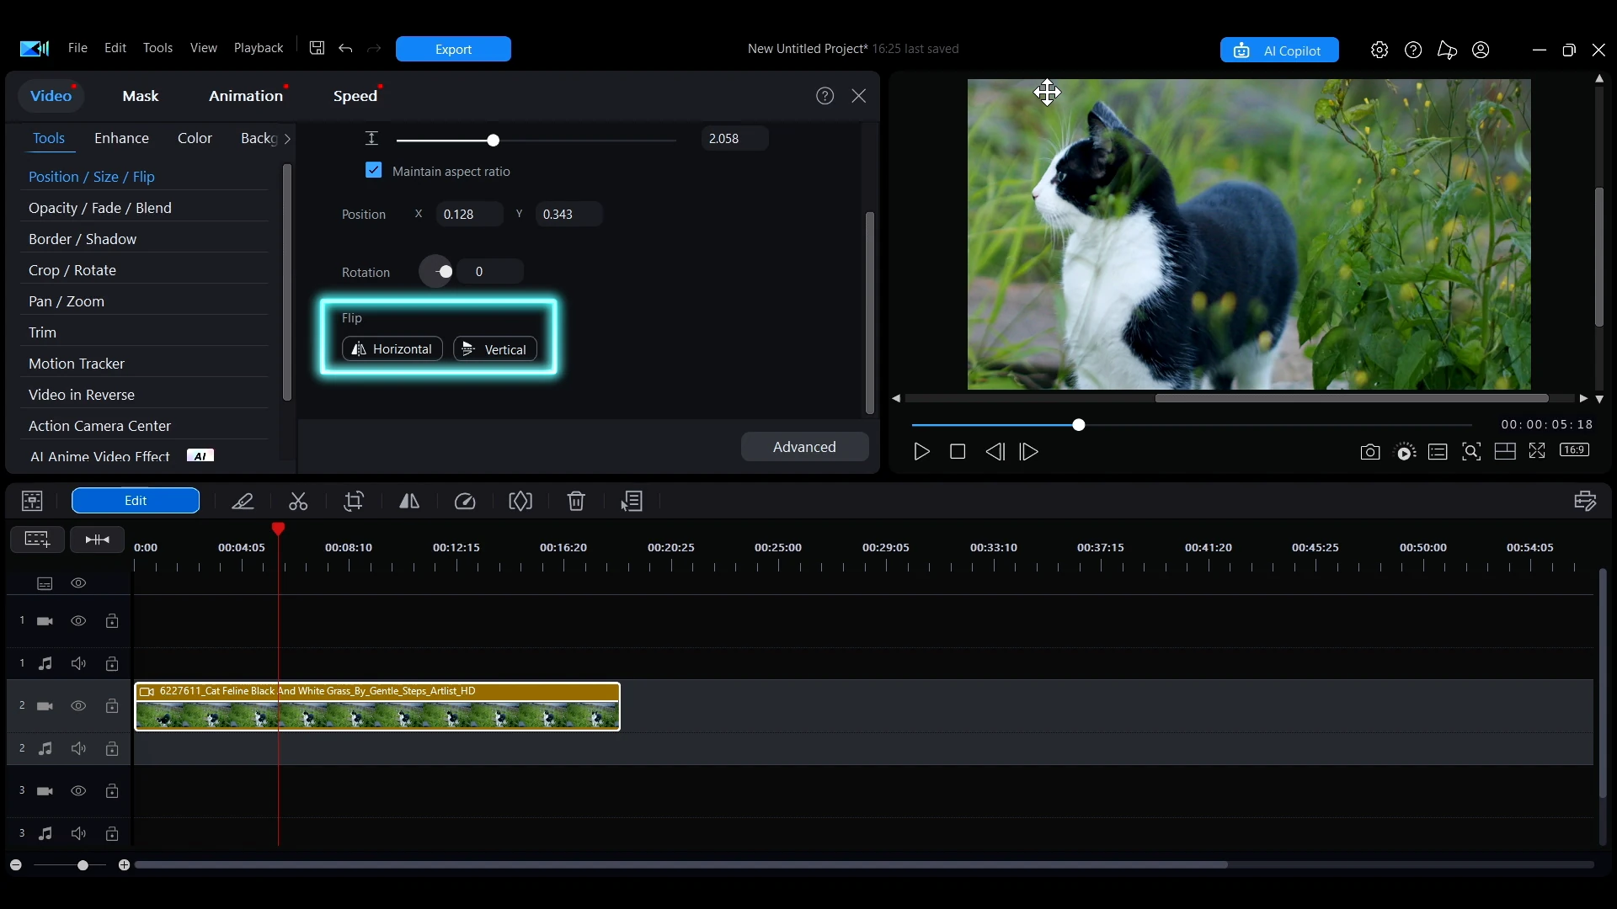The width and height of the screenshot is (1617, 909).
Task: Click the Export button
Action: click(453, 49)
